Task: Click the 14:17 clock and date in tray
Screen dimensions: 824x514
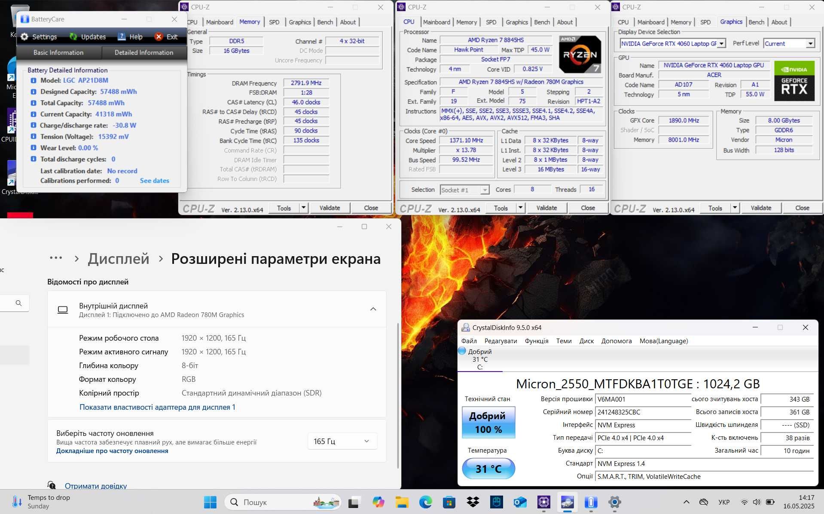Action: (799, 502)
